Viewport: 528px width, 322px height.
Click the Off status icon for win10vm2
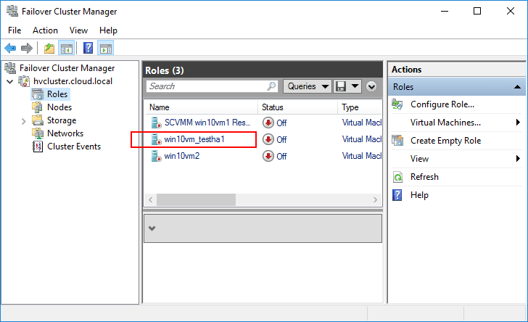pyautogui.click(x=268, y=156)
